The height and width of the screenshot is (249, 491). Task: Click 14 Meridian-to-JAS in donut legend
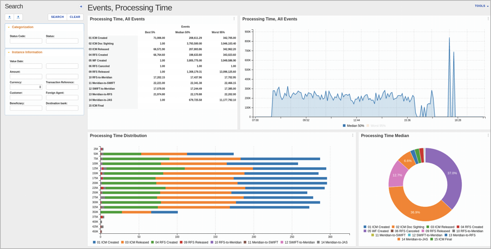pyautogui.click(x=412, y=239)
